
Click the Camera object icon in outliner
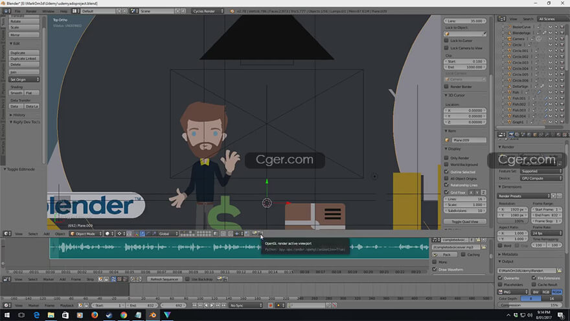(510, 38)
